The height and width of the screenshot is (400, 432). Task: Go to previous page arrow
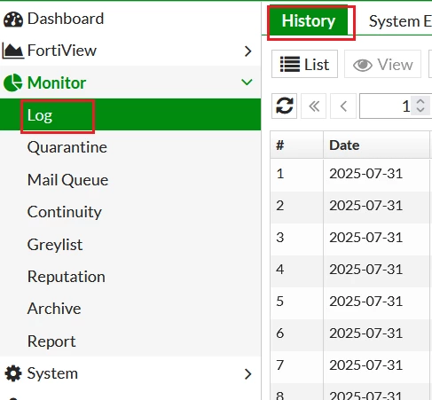click(x=343, y=106)
